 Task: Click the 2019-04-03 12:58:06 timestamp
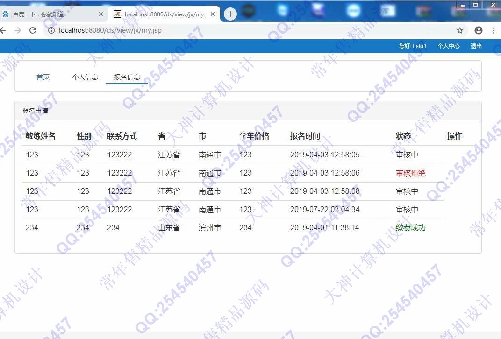click(325, 173)
